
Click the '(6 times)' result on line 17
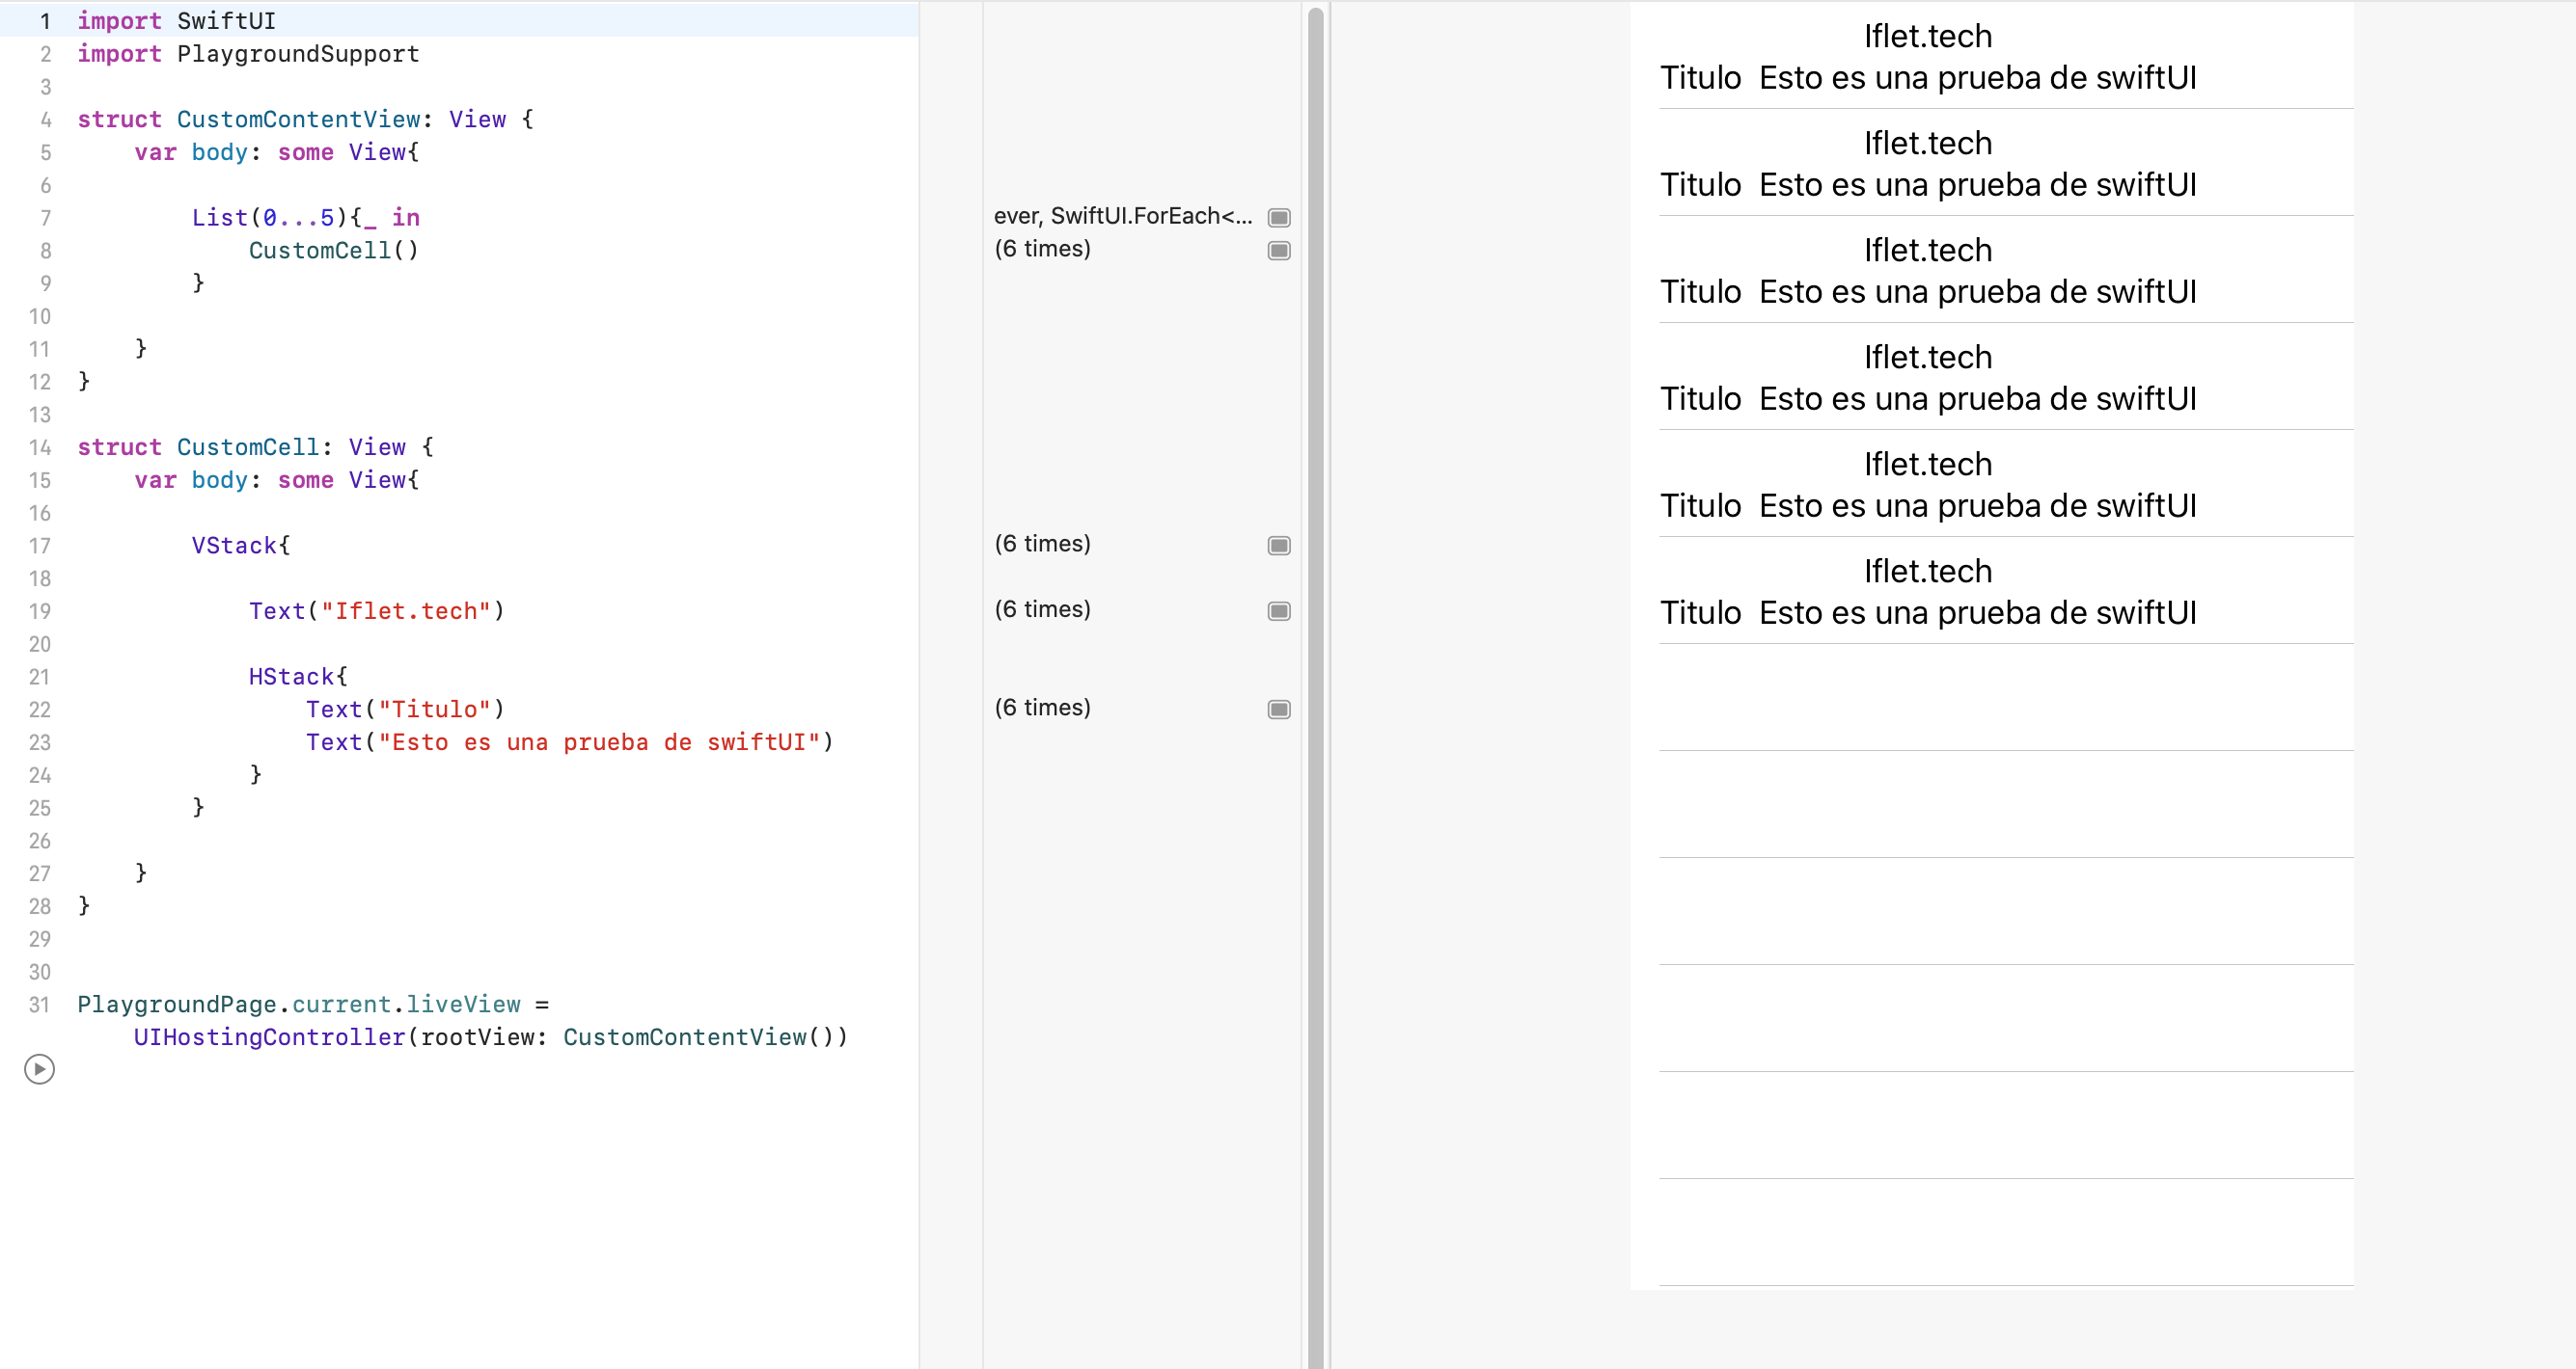1042,544
